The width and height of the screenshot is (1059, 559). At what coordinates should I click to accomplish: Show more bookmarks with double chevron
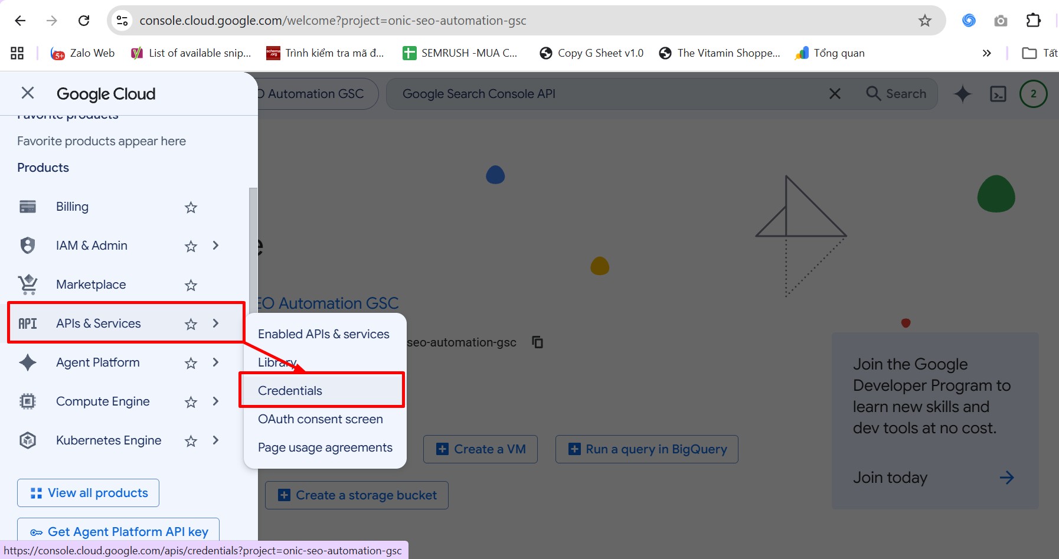point(986,53)
